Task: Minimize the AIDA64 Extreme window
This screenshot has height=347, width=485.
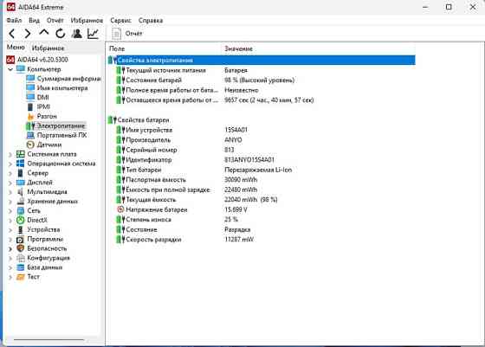Action: [x=425, y=7]
